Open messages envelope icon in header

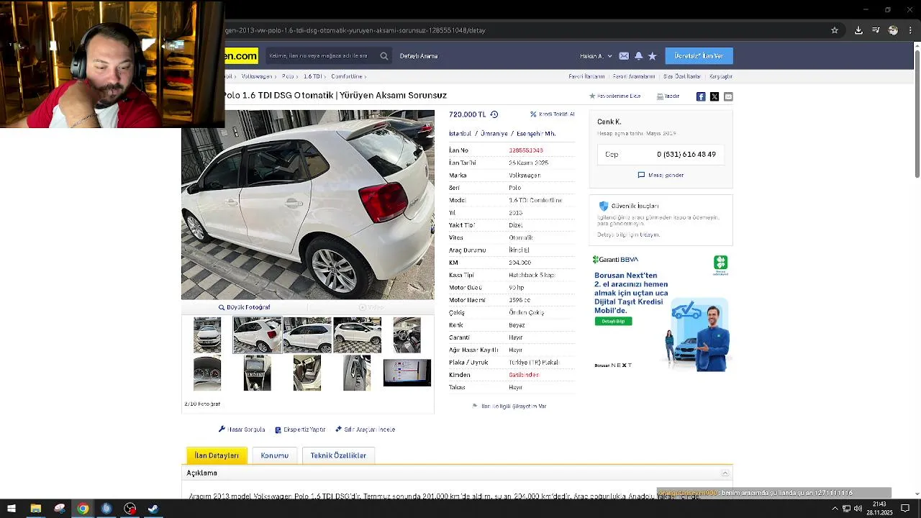[624, 56]
